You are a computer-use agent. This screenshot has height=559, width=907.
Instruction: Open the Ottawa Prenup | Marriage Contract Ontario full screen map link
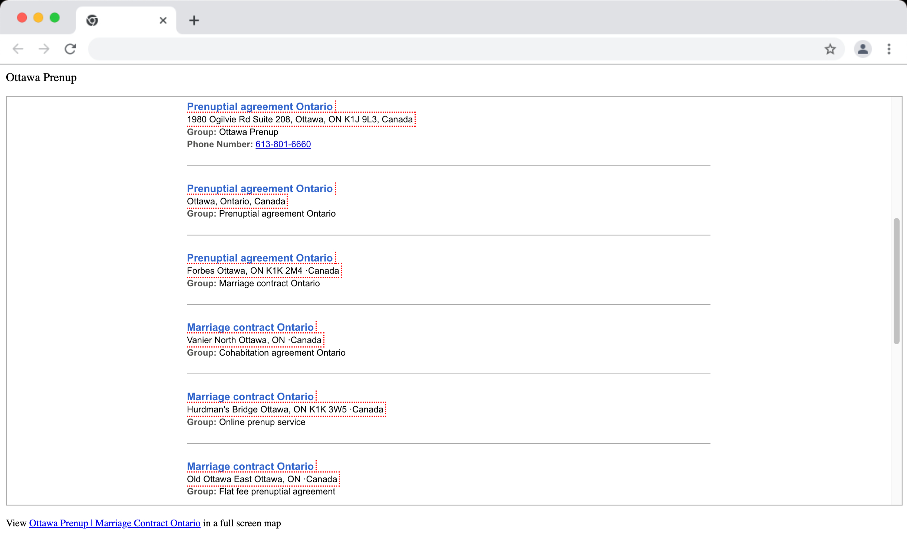115,523
